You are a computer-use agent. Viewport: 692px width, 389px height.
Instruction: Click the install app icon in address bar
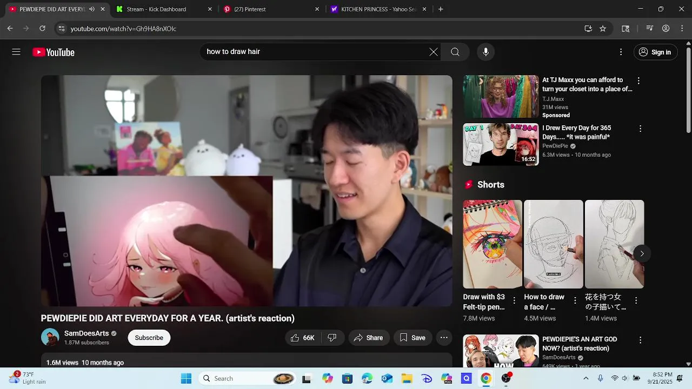[x=588, y=29]
